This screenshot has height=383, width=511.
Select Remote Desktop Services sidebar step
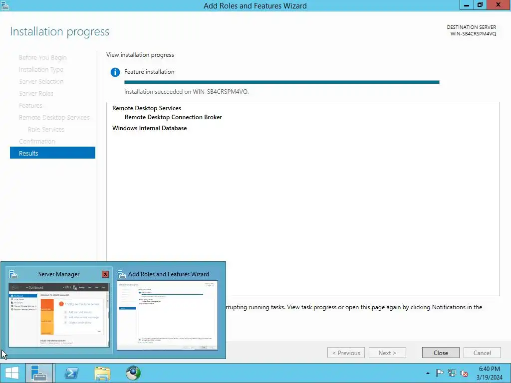pyautogui.click(x=54, y=117)
